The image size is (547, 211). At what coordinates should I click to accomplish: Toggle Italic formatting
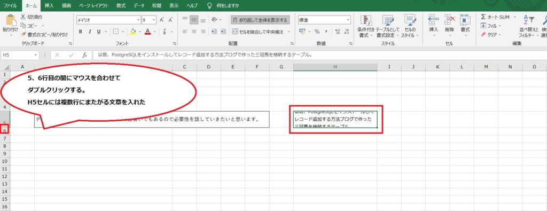[90, 32]
